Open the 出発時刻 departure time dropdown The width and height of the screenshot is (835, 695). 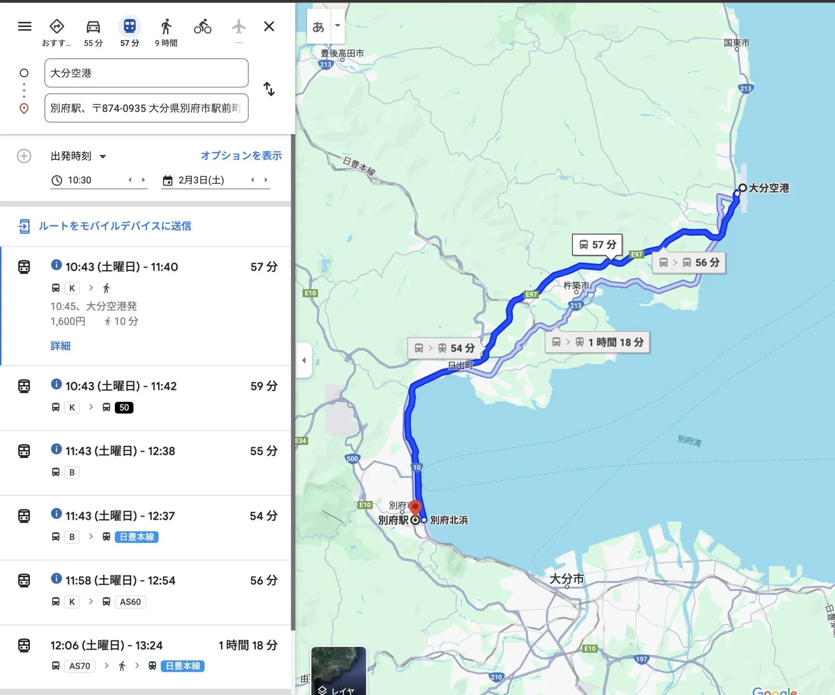77,156
